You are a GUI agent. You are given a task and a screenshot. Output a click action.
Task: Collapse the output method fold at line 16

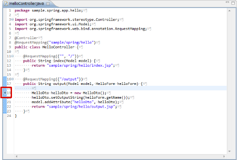pos(12,79)
